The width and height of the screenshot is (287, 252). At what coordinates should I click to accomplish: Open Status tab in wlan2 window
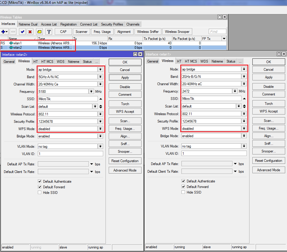pos(87,62)
